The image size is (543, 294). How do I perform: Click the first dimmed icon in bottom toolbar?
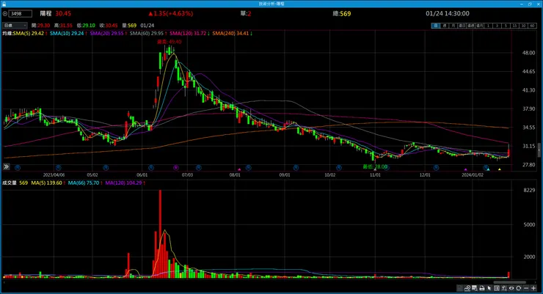click(460, 288)
